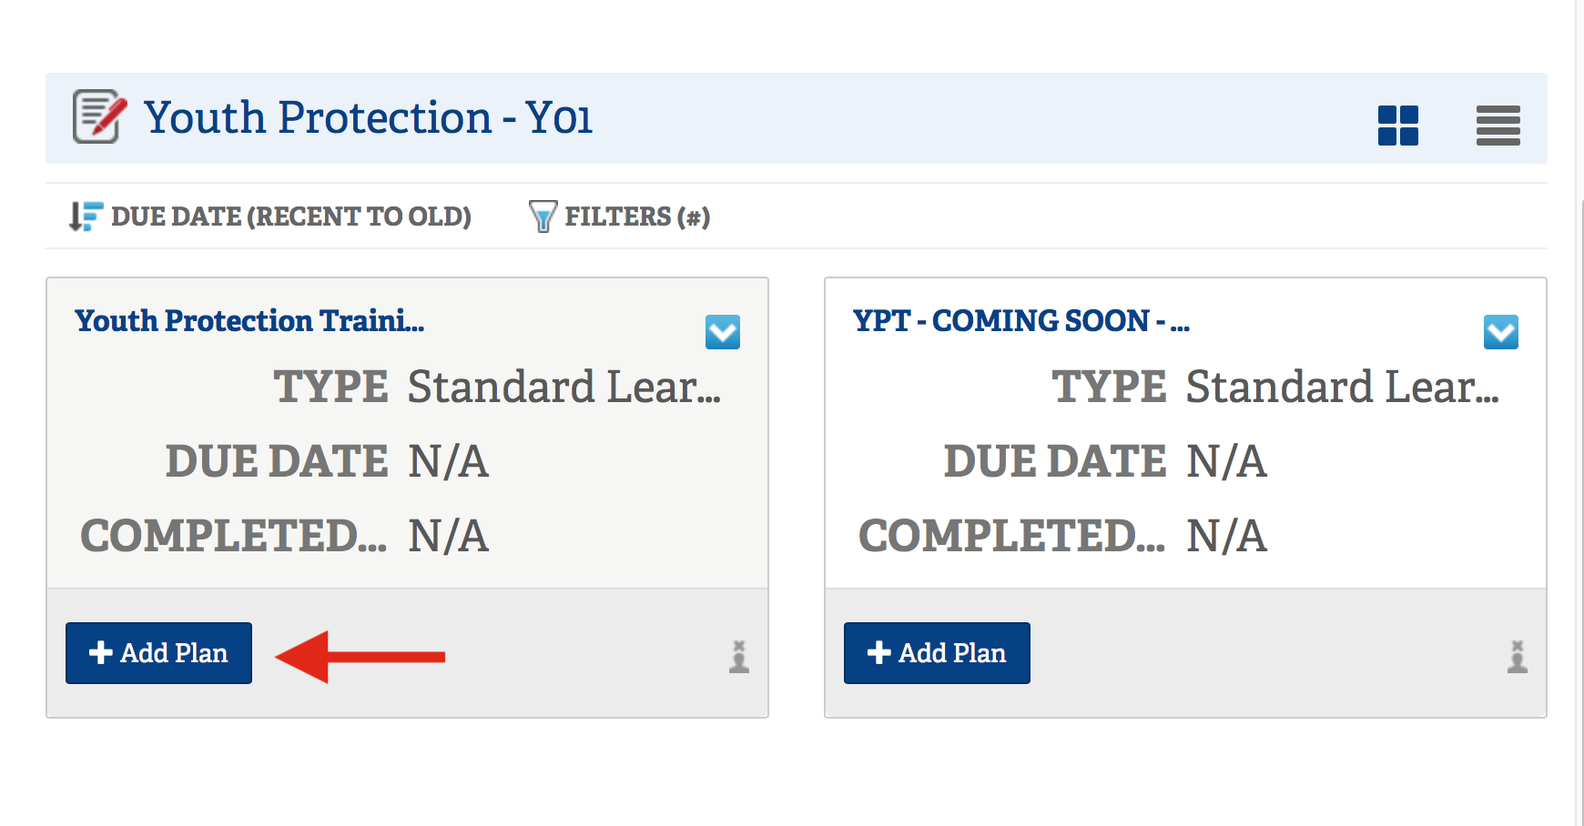
Task: Add Plan for Youth Protection Training
Action: pyautogui.click(x=158, y=653)
